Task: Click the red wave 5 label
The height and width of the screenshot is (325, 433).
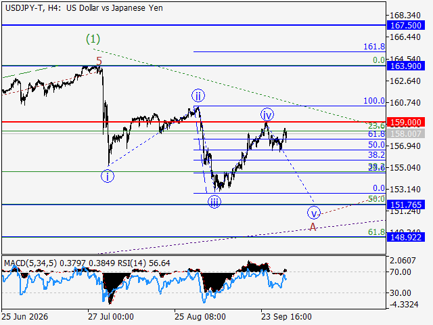Action: pyautogui.click(x=99, y=61)
